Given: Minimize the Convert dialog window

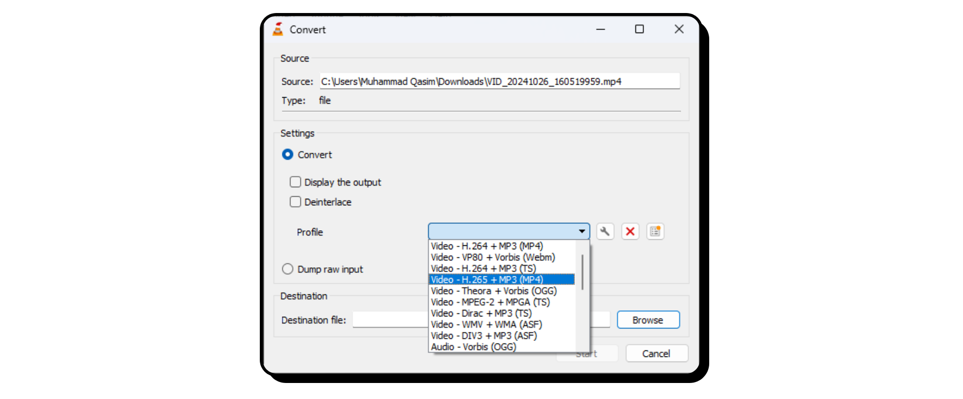Looking at the screenshot, I should point(600,29).
